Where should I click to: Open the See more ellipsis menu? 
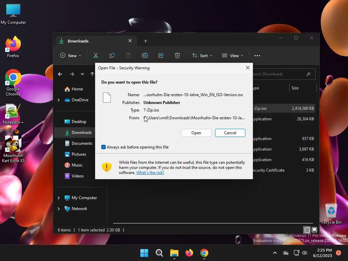click(257, 55)
